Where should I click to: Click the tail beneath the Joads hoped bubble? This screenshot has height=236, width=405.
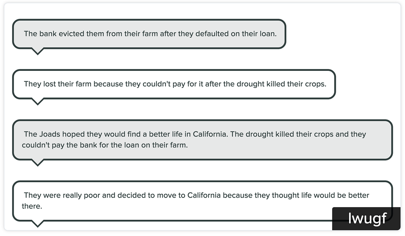(37, 163)
